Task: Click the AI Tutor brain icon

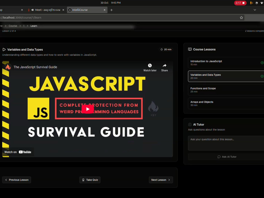Action: pyautogui.click(x=190, y=124)
